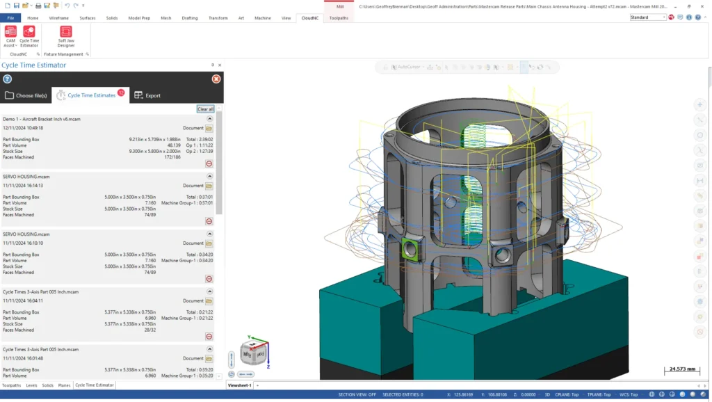Remove the SERVO HOUSING 16:14:13 estimate
Viewport: 712px width, 402px height.
[x=209, y=221]
